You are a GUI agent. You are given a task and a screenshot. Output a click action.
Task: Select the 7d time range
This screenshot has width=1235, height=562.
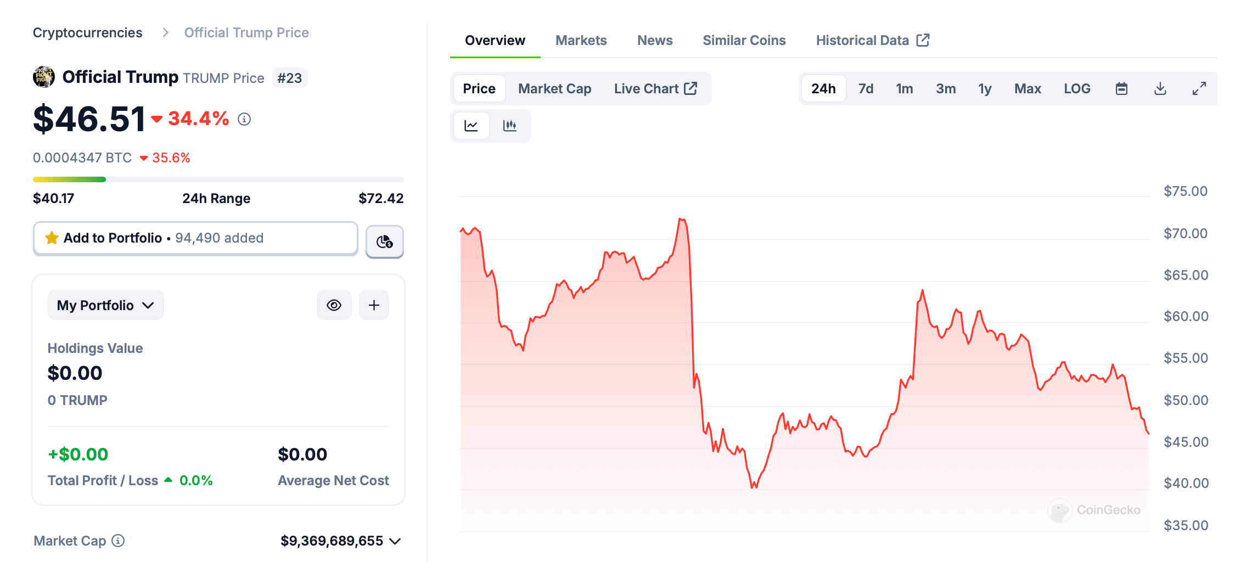pyautogui.click(x=866, y=89)
